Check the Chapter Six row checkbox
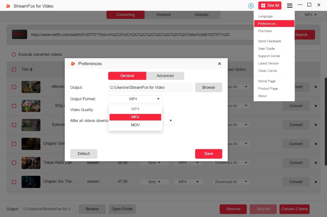 (x=14, y=182)
